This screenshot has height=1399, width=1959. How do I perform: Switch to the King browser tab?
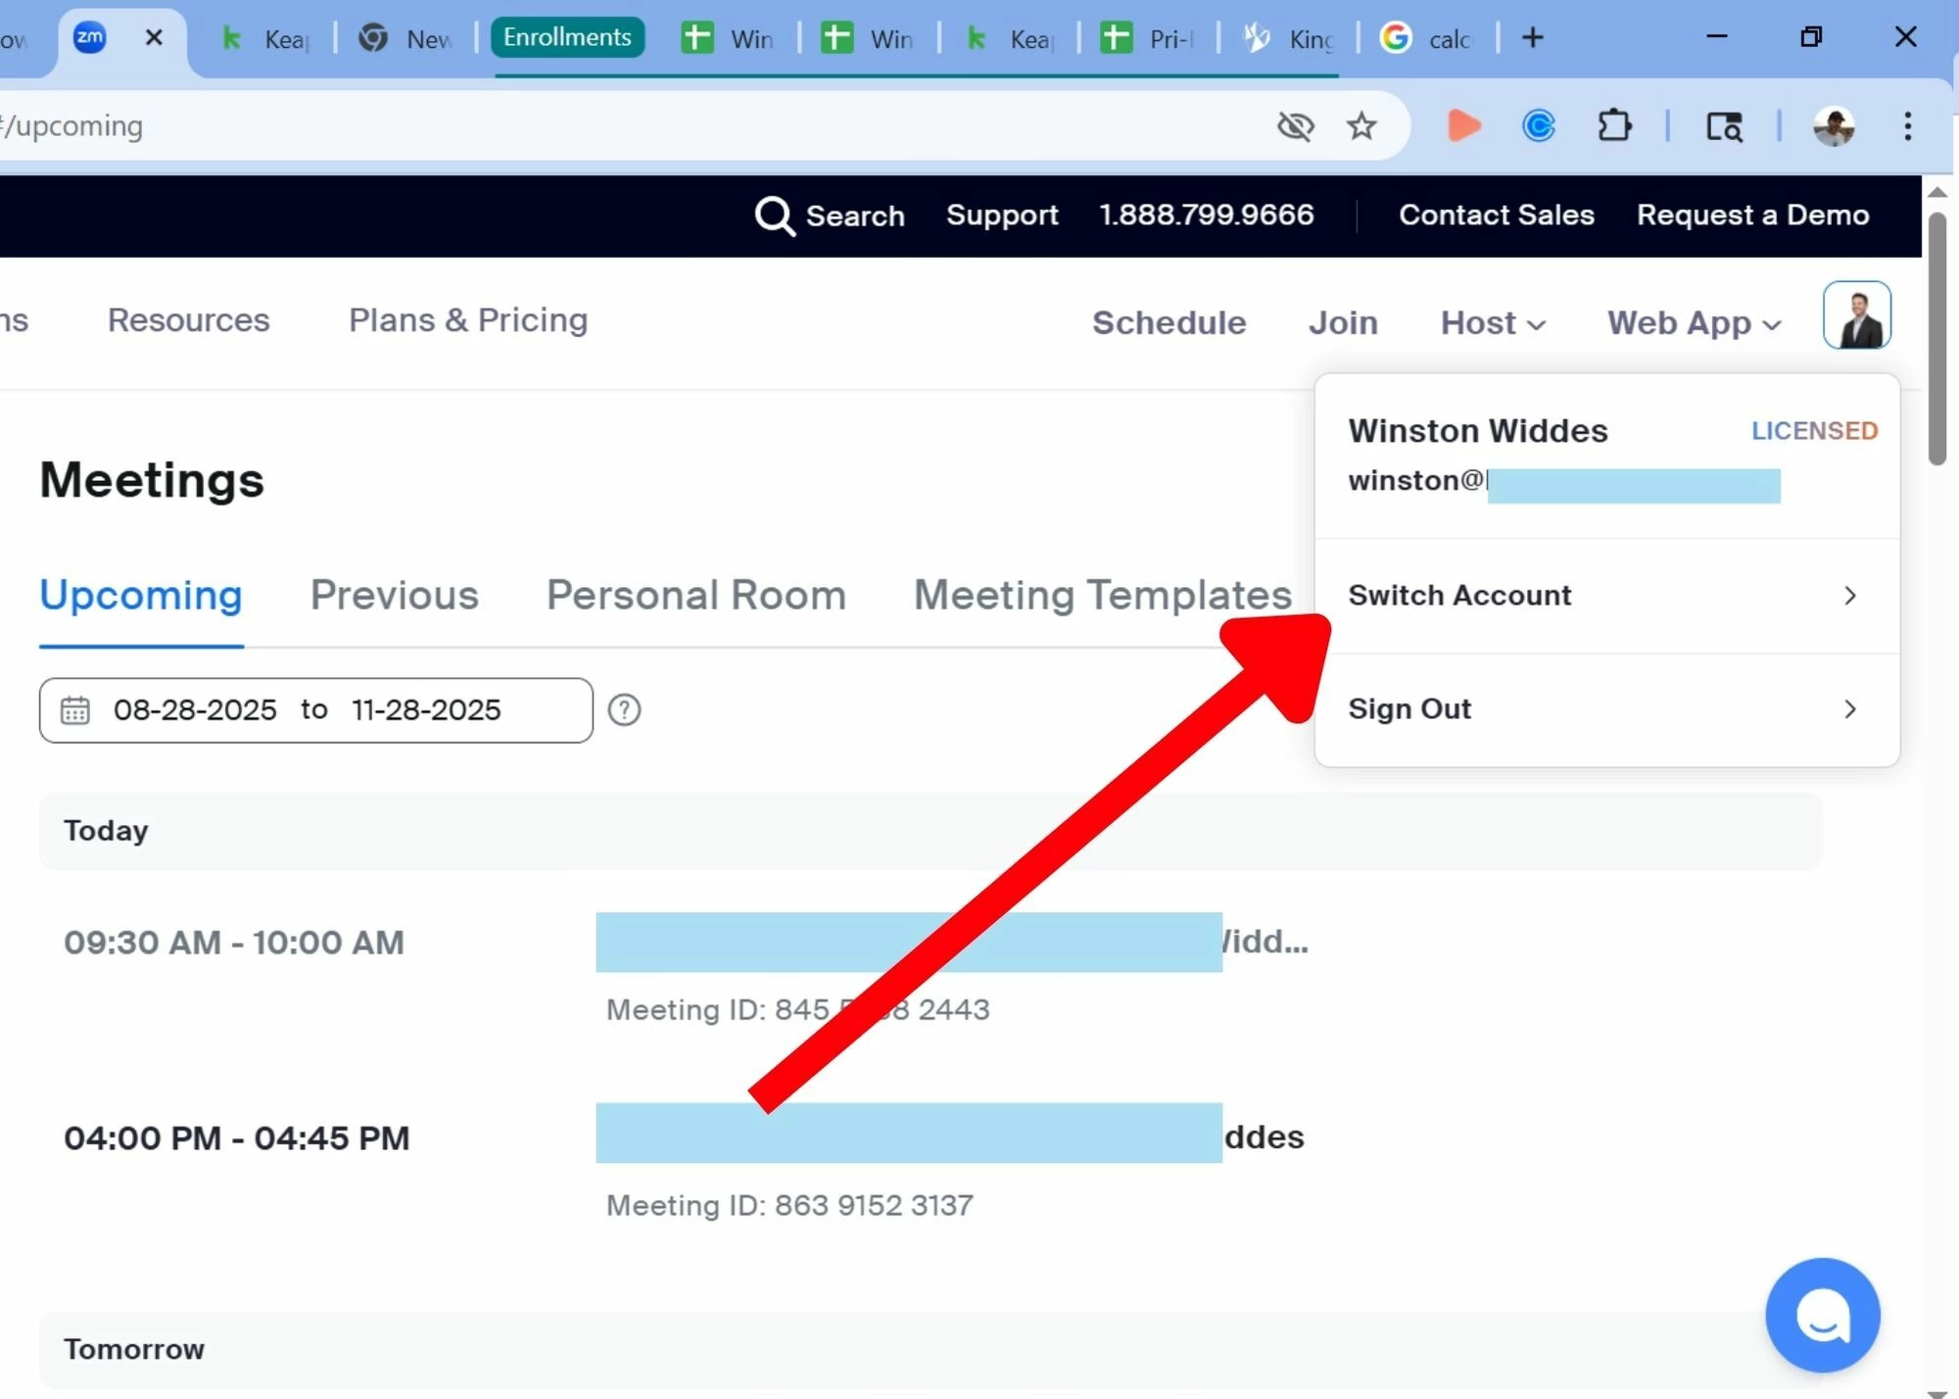click(1288, 39)
